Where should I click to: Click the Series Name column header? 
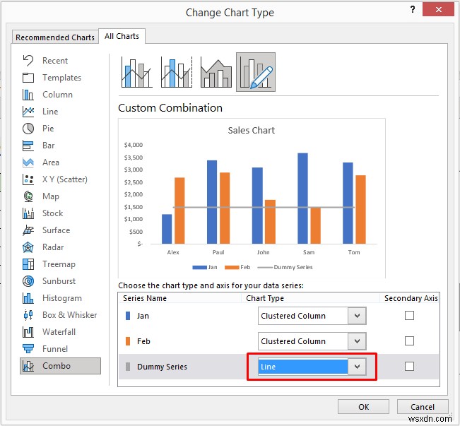[145, 298]
